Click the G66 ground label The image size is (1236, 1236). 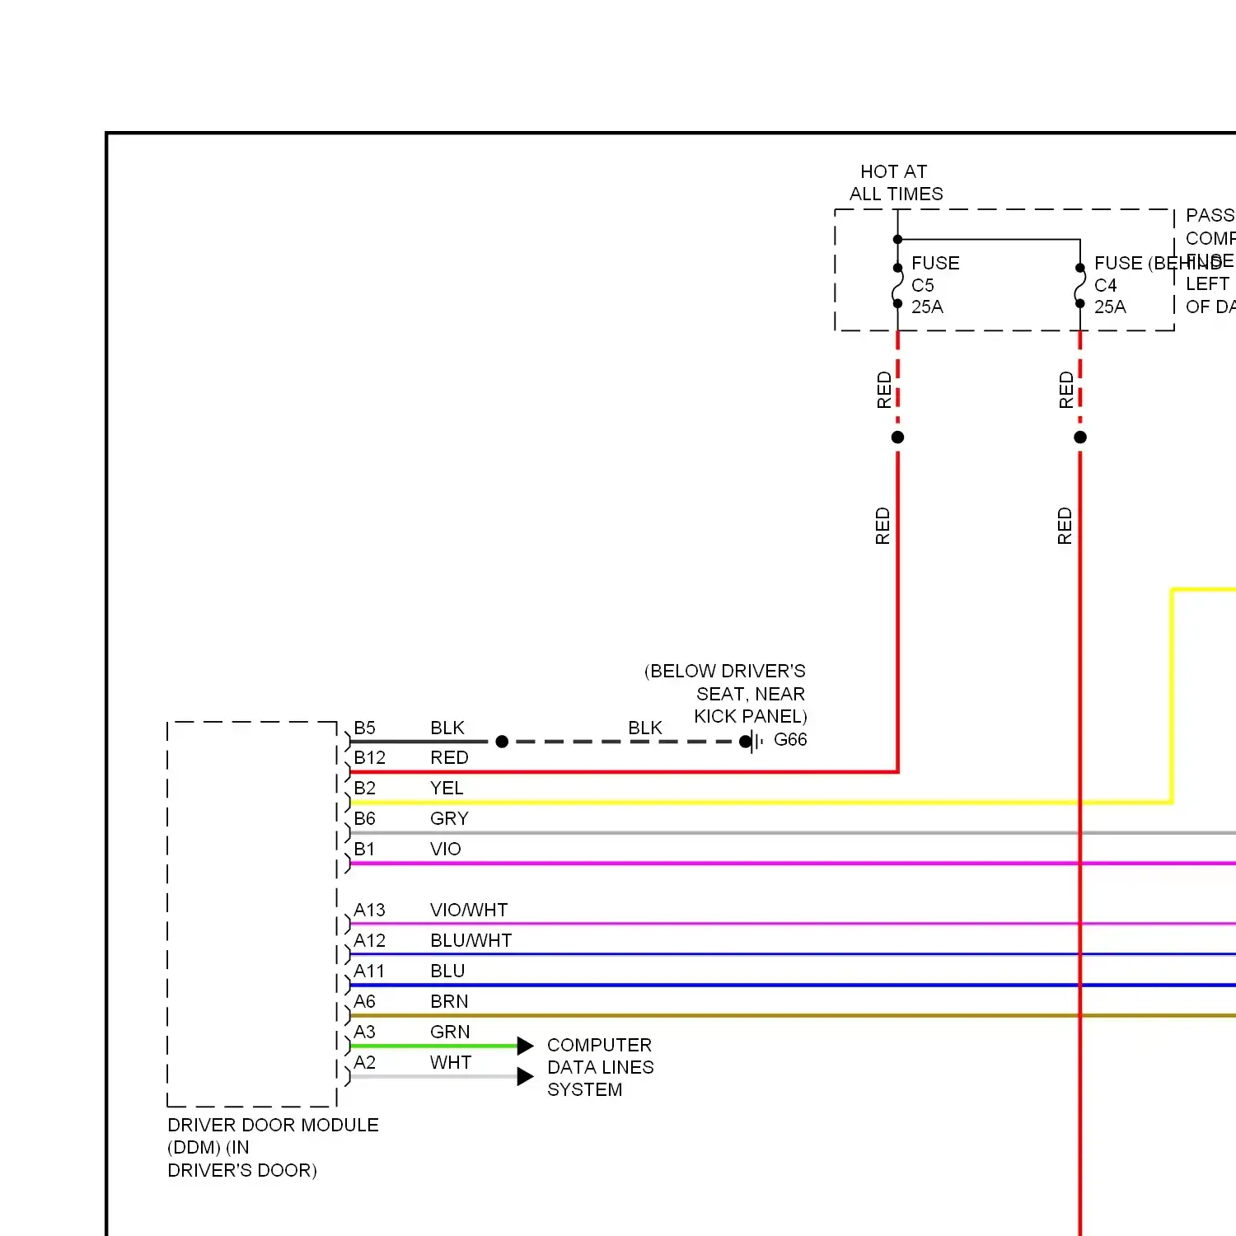pyautogui.click(x=790, y=740)
